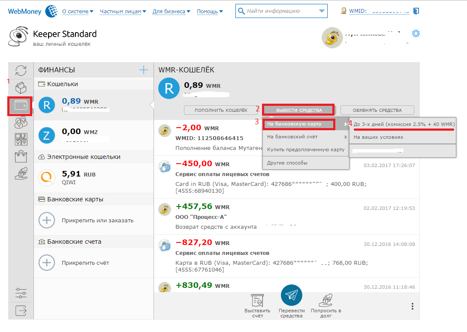Click the plus circle for Прикрепить или заказать
This screenshot has width=467, height=332.
point(47,221)
